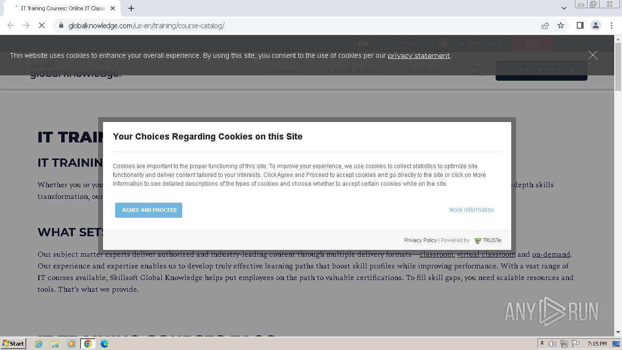Click the 7:15 PM taskbar clock

pos(597,344)
